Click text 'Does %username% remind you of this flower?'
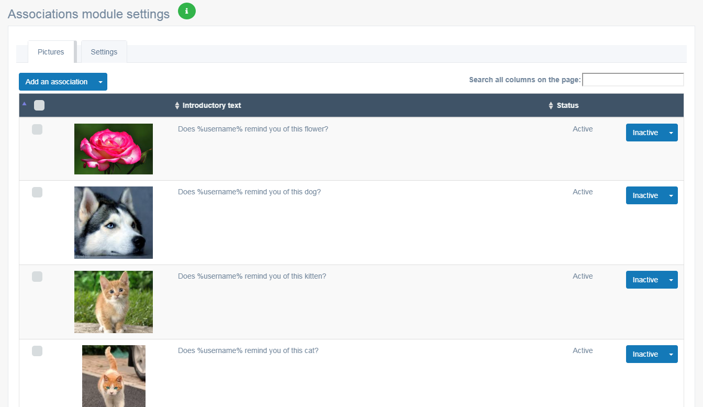The width and height of the screenshot is (703, 407). 253,129
